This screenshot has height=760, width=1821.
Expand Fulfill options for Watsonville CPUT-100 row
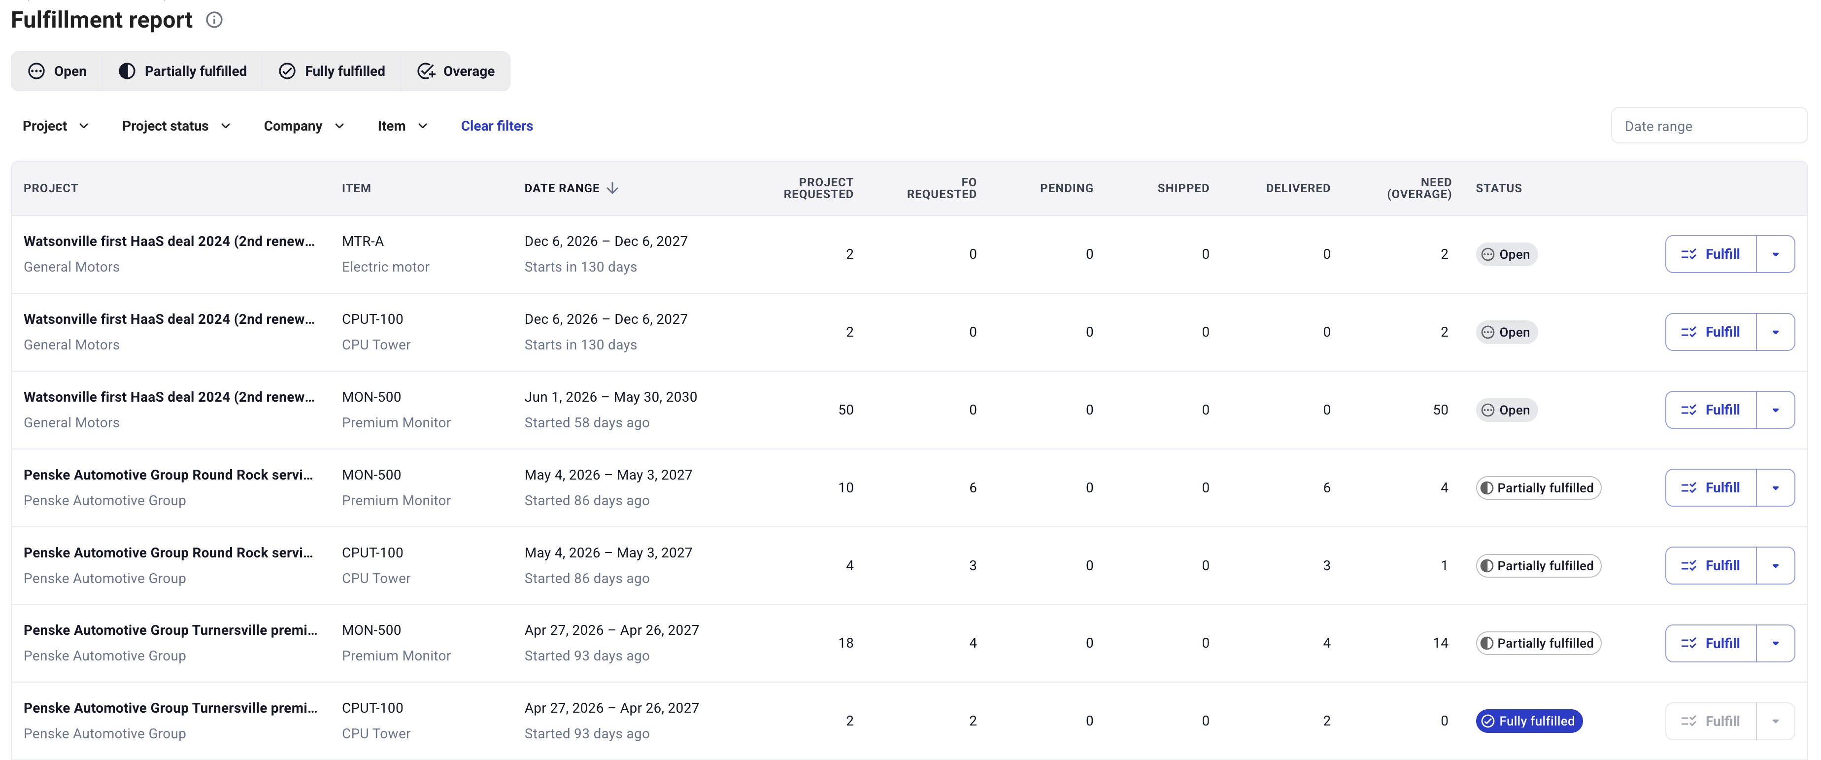click(x=1775, y=332)
